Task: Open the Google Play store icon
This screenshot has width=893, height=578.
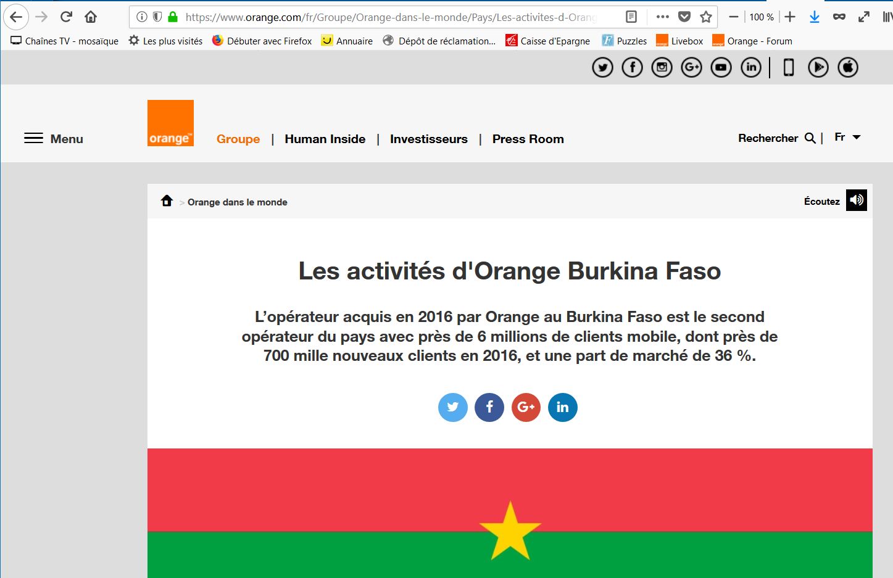Action: [x=818, y=67]
